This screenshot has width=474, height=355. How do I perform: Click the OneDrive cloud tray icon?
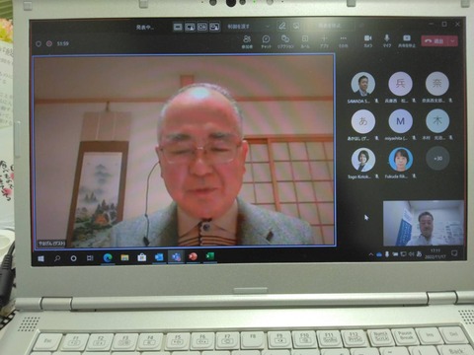[379, 254]
